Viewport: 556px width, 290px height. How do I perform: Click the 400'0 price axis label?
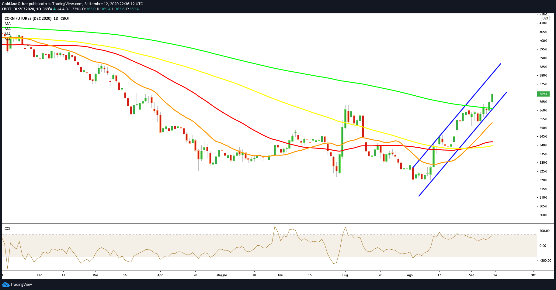coord(543,41)
